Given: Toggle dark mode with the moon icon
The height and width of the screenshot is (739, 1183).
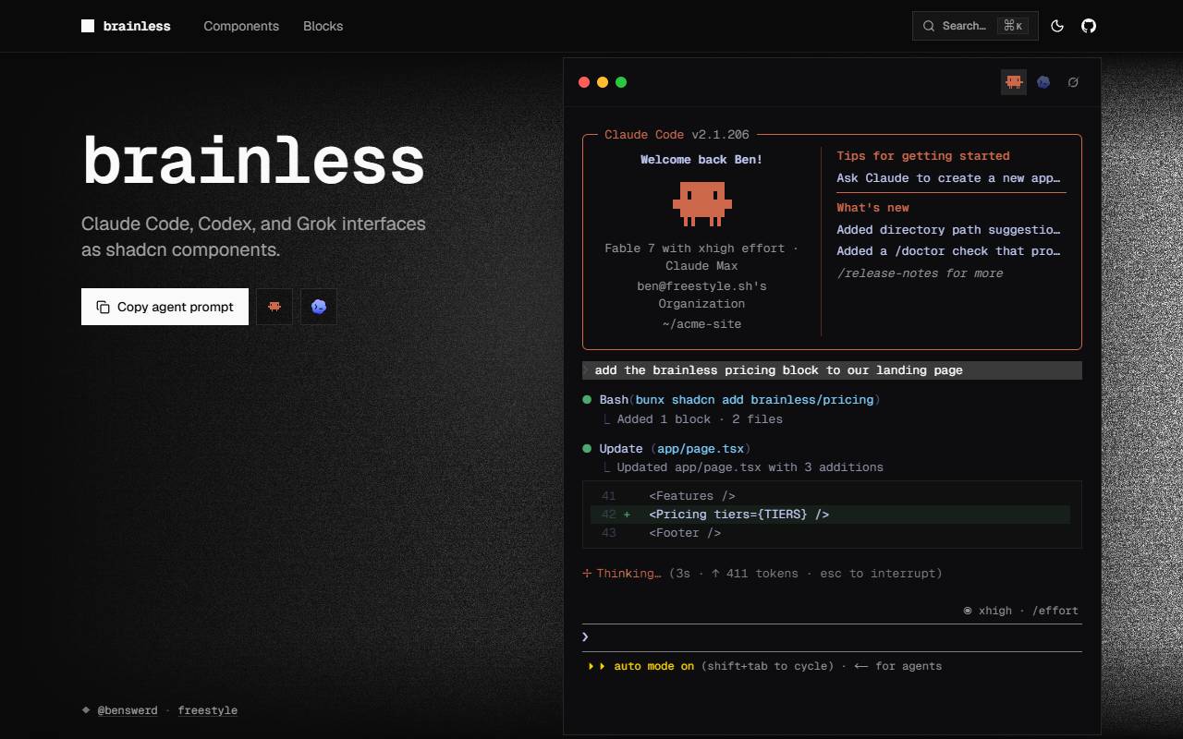Looking at the screenshot, I should [x=1057, y=26].
